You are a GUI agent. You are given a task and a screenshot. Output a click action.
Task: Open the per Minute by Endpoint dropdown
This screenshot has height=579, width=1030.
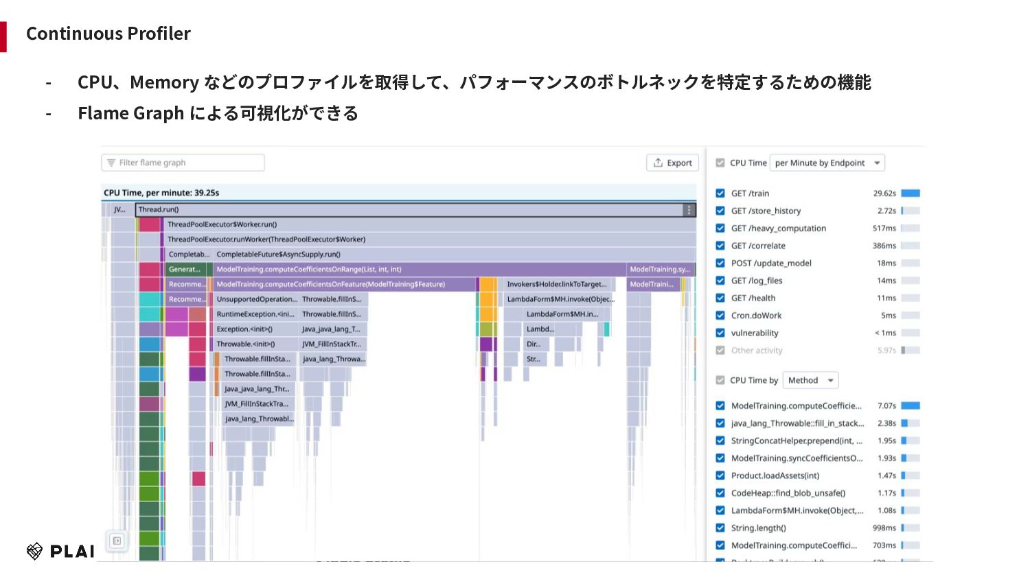coord(827,163)
